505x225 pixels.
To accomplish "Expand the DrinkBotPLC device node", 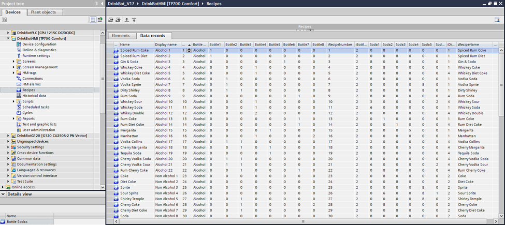I will 8,33.
